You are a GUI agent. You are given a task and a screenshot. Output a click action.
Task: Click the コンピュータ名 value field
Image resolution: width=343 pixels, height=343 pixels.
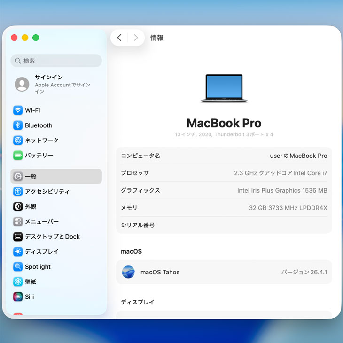point(298,156)
